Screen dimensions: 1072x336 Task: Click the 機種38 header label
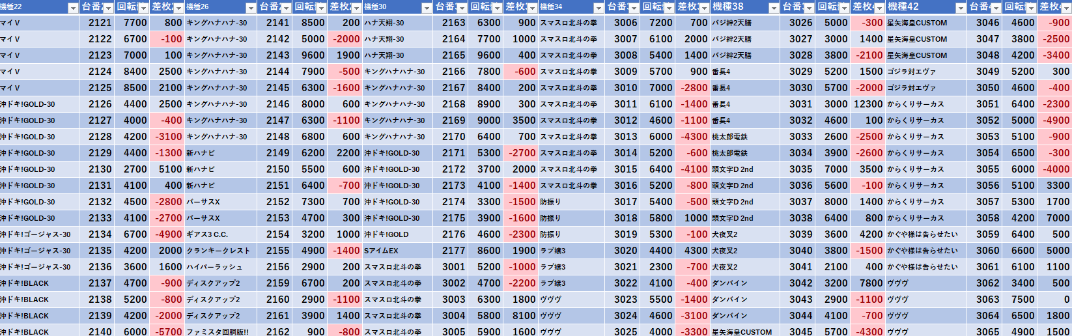pyautogui.click(x=728, y=7)
